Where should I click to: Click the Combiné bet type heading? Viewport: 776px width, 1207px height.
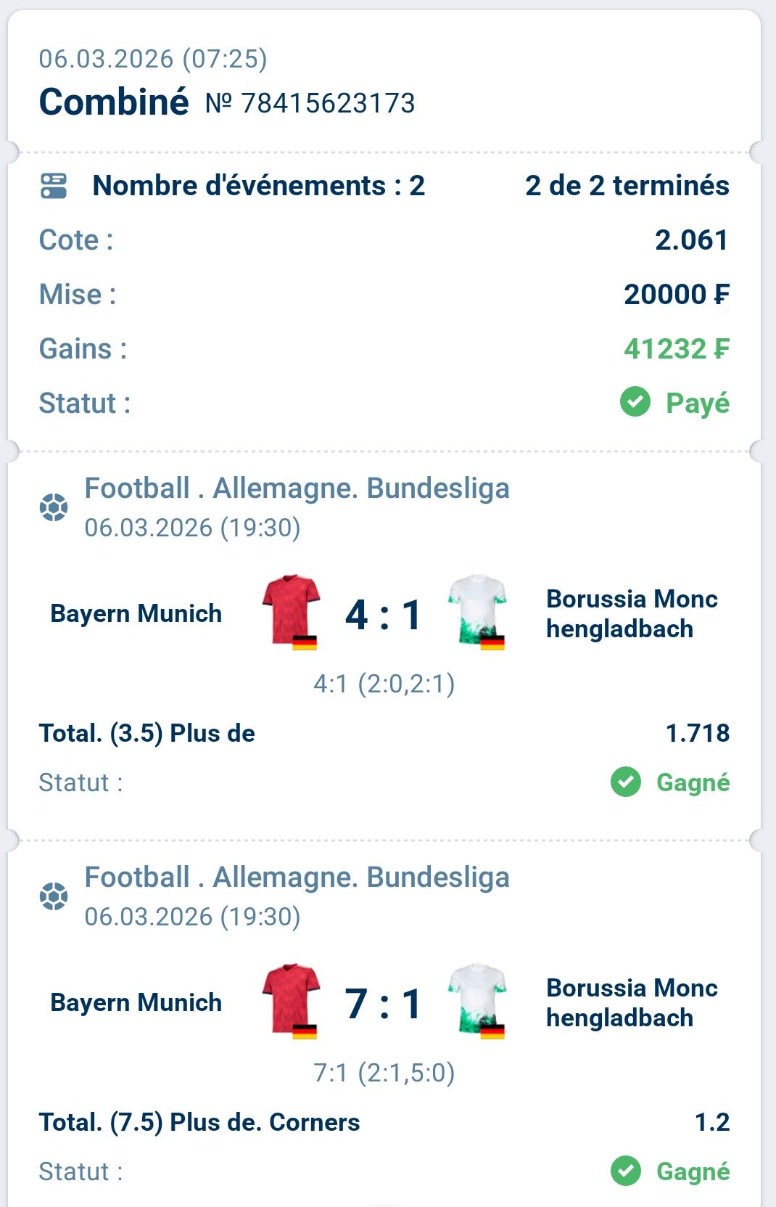coord(114,102)
